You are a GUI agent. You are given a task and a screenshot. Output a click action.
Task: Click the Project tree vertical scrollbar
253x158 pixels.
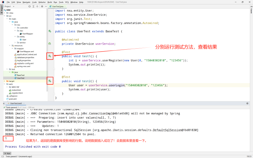47,50
